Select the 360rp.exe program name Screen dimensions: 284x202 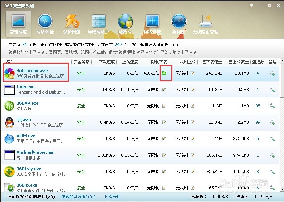point(27,185)
